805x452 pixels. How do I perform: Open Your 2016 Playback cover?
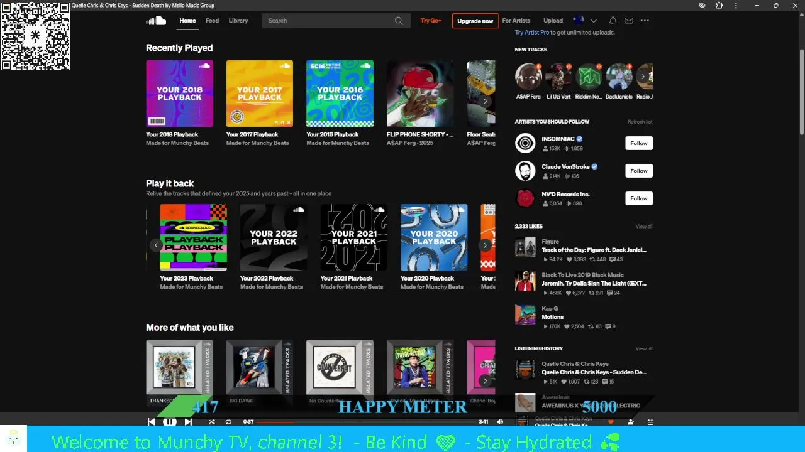pyautogui.click(x=340, y=94)
